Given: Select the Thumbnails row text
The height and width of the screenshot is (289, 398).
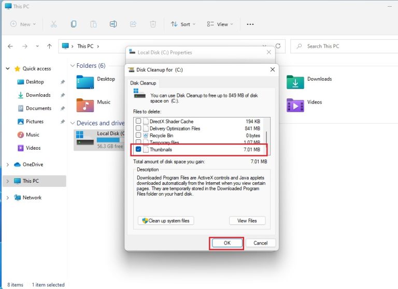Looking at the screenshot, I should (161, 150).
